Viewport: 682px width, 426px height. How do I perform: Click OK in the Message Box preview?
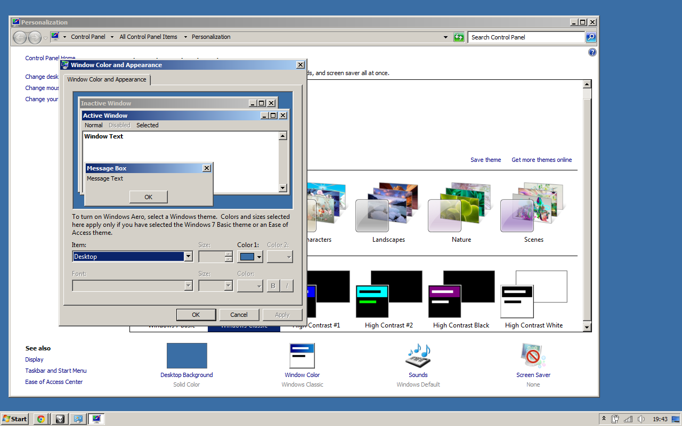pyautogui.click(x=149, y=197)
